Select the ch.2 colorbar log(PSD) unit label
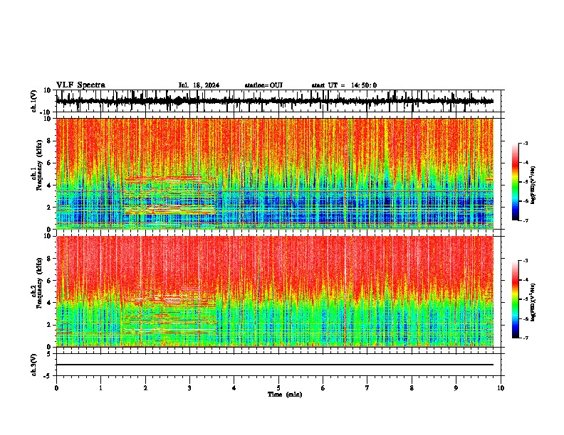The width and height of the screenshot is (564, 435). coord(533,301)
